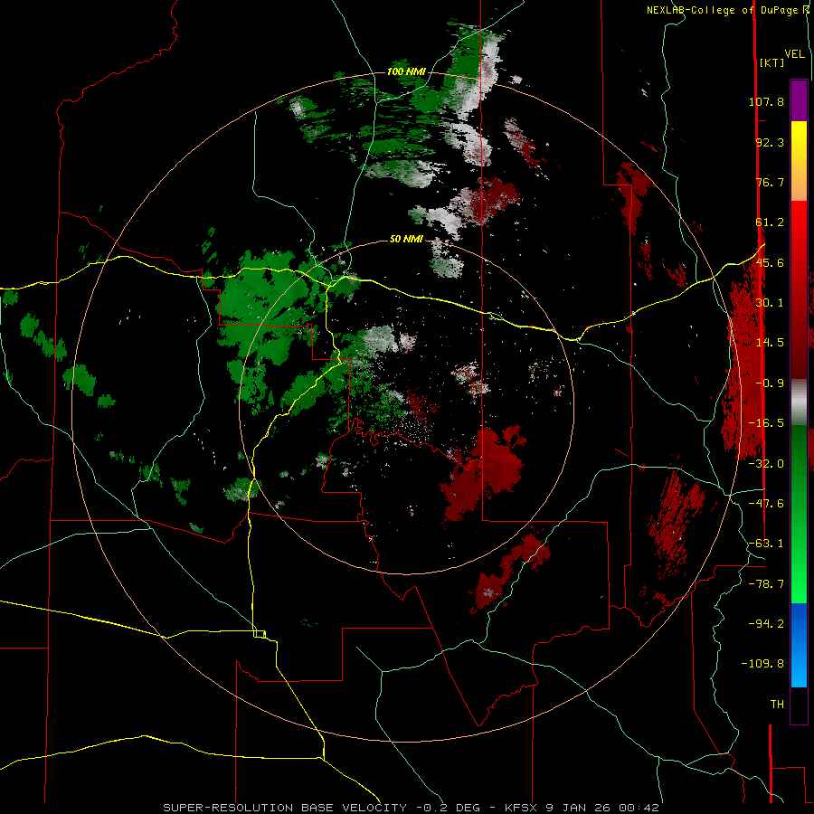Select the 61.2 scale value
The image size is (814, 814).
[x=770, y=222]
